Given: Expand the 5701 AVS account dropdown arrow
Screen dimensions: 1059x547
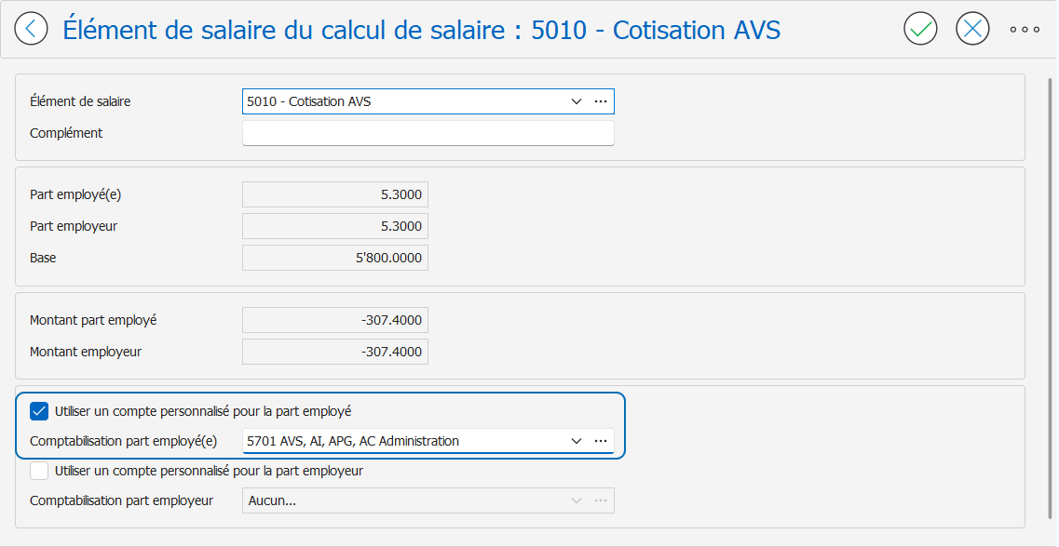Looking at the screenshot, I should 577,441.
